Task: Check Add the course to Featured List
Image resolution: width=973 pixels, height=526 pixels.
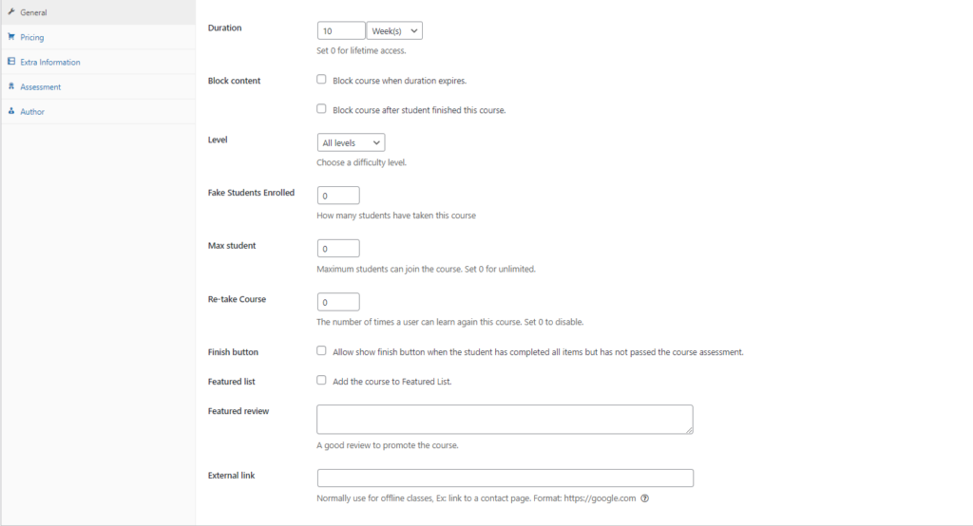Action: [321, 381]
